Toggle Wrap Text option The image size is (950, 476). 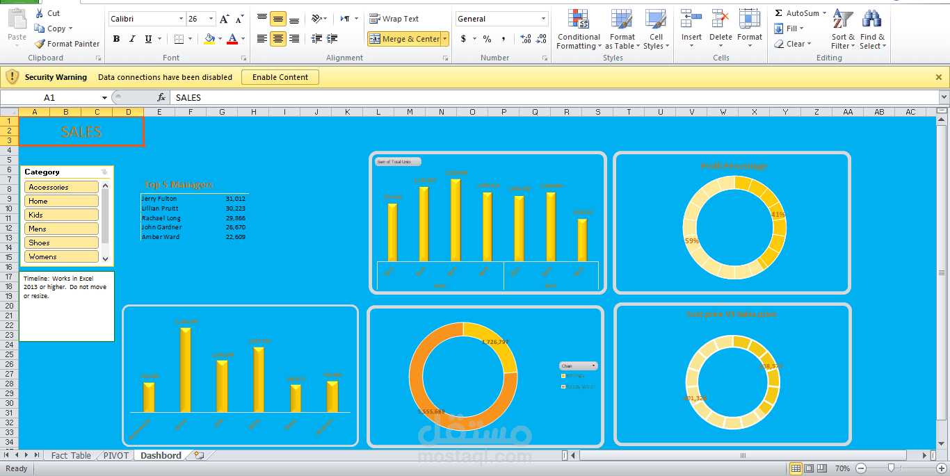(394, 19)
